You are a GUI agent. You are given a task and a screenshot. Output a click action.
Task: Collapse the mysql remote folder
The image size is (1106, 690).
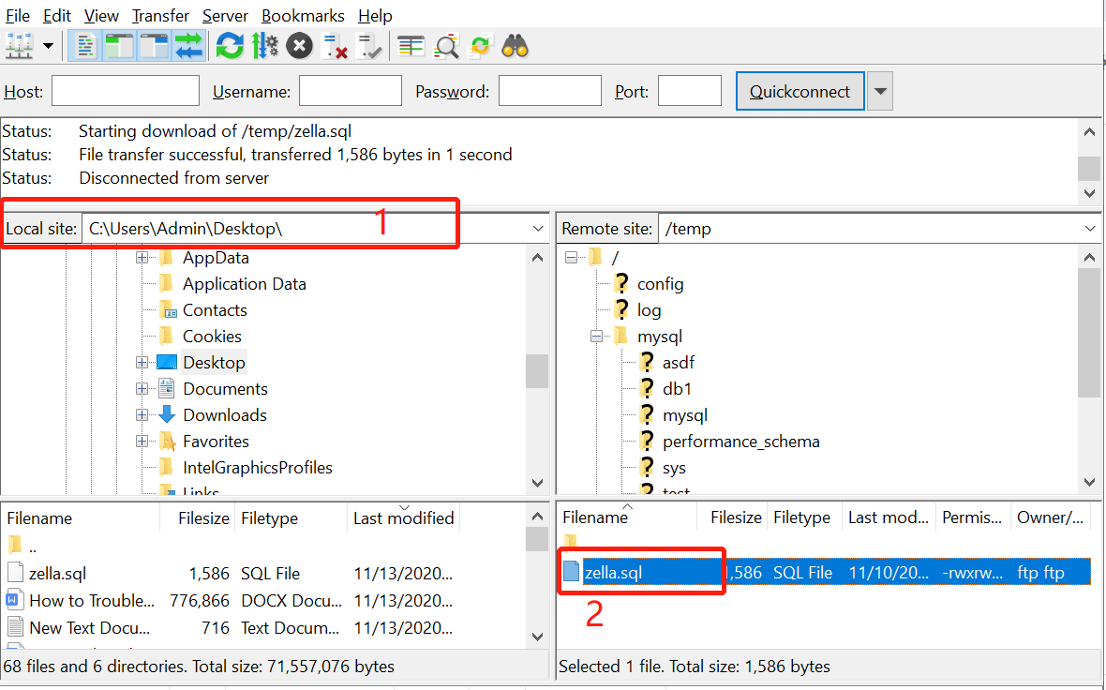coord(596,337)
